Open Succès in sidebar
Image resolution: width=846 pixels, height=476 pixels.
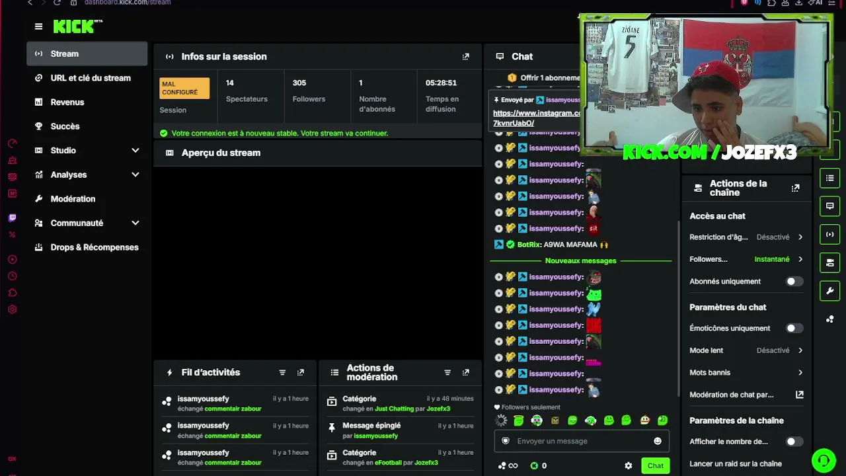point(87,126)
